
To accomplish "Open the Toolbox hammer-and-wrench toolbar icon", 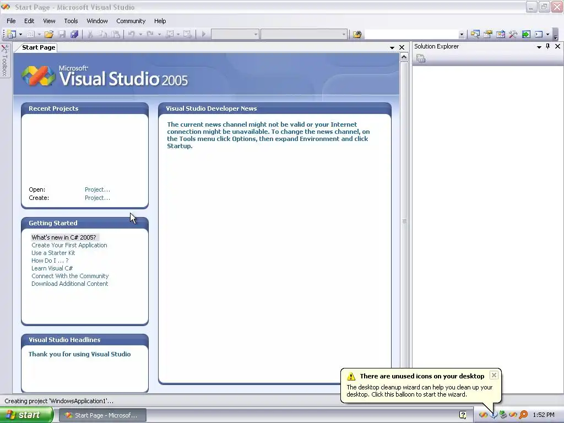I will coord(513,34).
